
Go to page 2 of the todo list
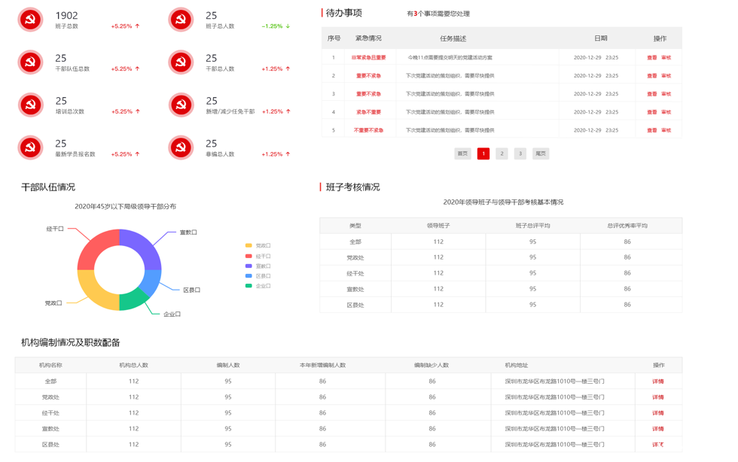point(502,153)
